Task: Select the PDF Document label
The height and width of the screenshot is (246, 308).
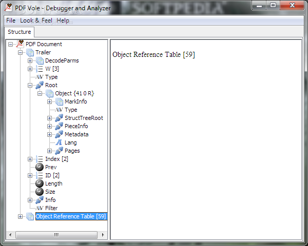Action: pyautogui.click(x=44, y=44)
